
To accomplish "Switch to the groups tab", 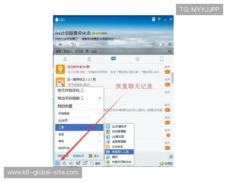I will 89,59.
